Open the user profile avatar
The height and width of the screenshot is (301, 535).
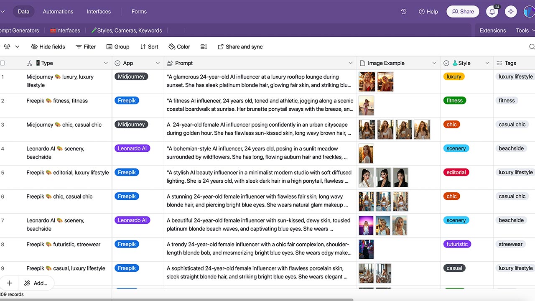coord(529,12)
